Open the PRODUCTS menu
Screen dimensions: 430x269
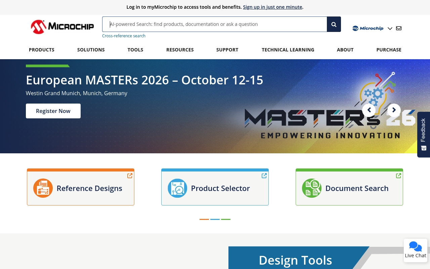(42, 50)
